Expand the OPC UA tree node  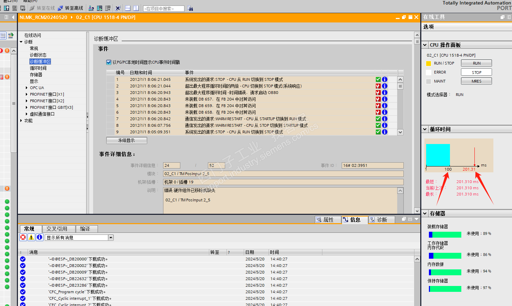coord(27,88)
